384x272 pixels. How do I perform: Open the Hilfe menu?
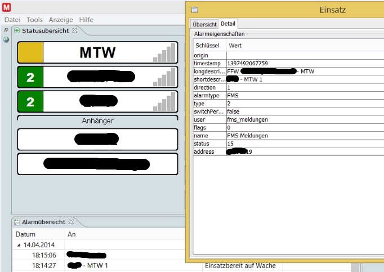[86, 19]
